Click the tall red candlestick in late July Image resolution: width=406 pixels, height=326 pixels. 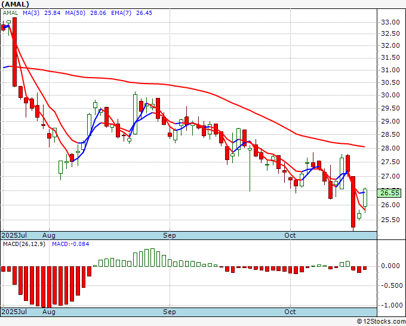(15, 52)
